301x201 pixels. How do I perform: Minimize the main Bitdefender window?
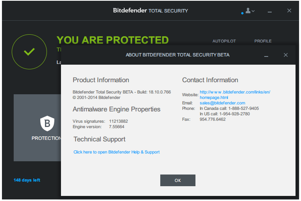pos(270,11)
